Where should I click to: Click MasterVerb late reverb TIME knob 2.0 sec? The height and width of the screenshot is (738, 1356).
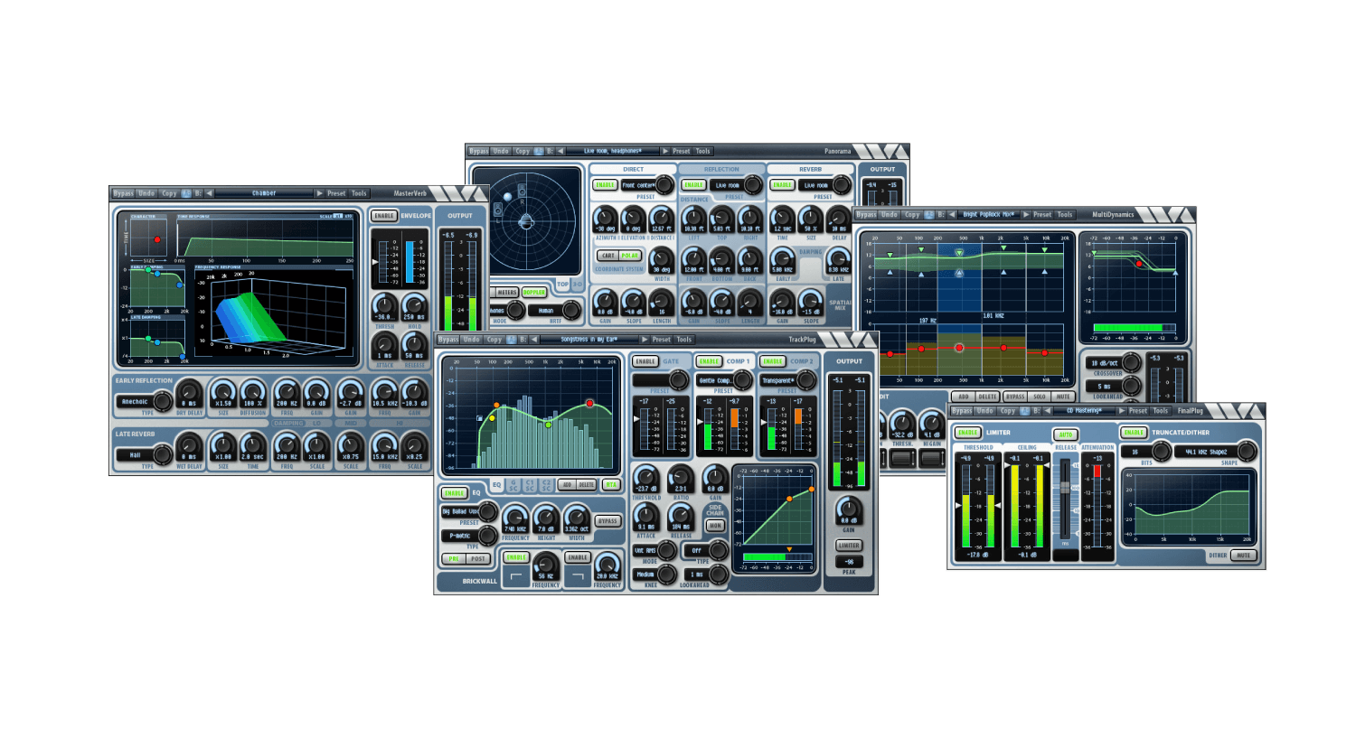pyautogui.click(x=251, y=446)
